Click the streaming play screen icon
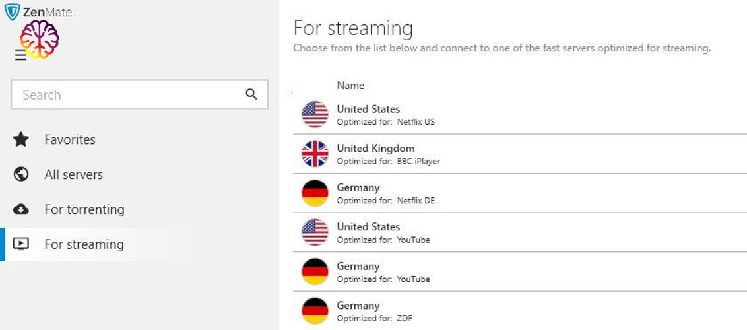The height and width of the screenshot is (330, 747). point(21,244)
